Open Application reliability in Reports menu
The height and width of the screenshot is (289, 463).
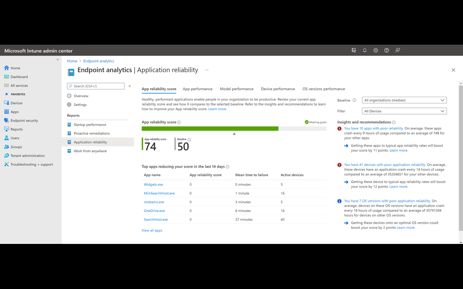tap(98, 142)
